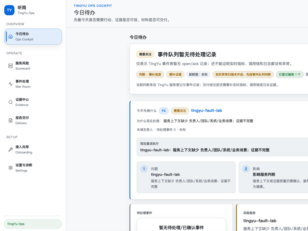Open 报告交付 Delivery
The width and height of the screenshot is (308, 231).
[x=33, y=120]
